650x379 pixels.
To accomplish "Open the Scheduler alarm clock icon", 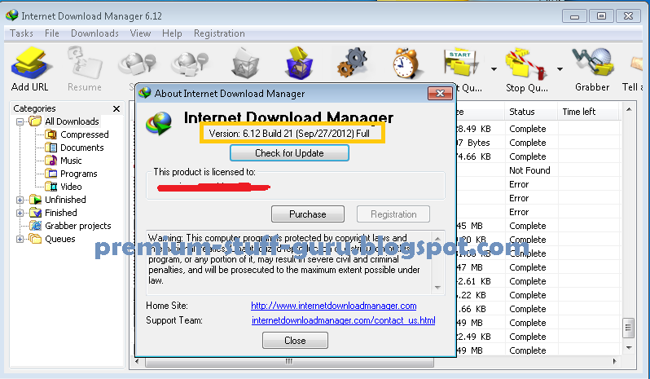I will click(x=406, y=63).
